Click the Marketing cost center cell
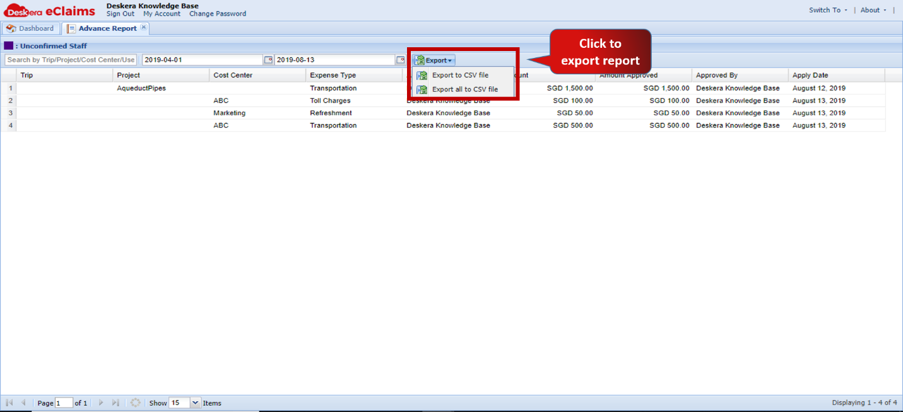Screen dimensions: 903x412 [x=229, y=113]
